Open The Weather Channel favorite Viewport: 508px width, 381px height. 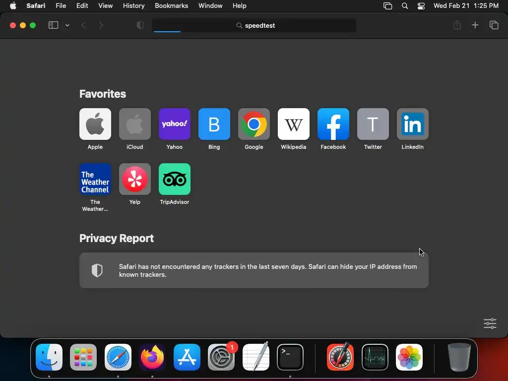95,179
